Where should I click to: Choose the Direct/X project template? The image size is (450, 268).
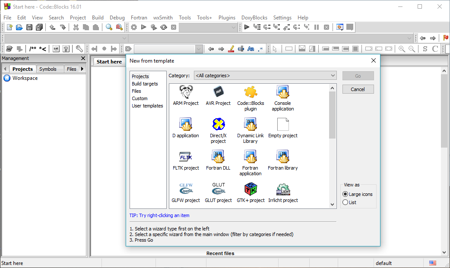[218, 131]
